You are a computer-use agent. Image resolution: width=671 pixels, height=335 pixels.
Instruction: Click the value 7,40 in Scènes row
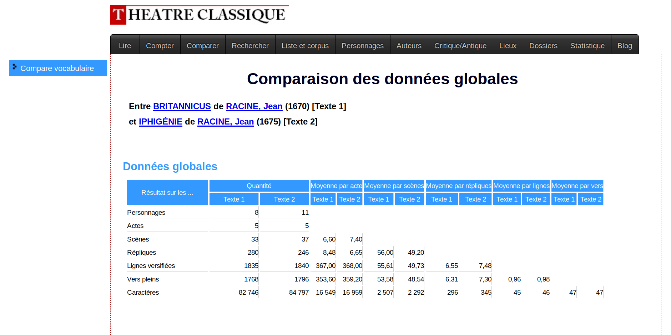point(356,239)
